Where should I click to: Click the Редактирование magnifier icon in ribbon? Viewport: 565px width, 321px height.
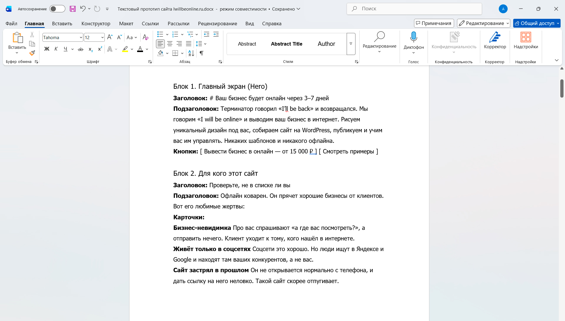(x=379, y=37)
